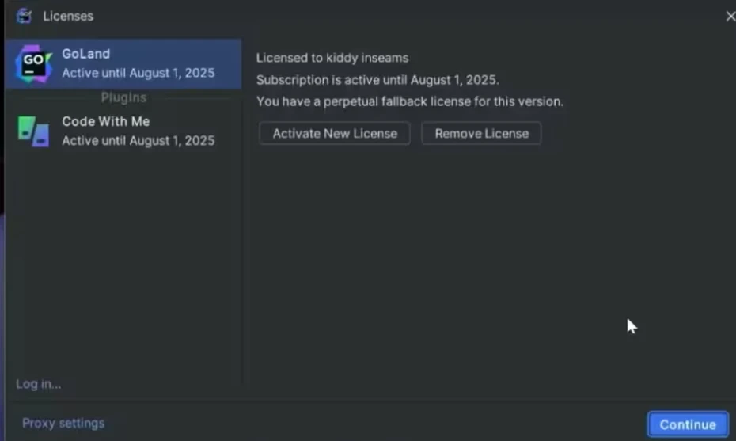The image size is (736, 441).
Task: Click the Activate New License button
Action: [335, 133]
